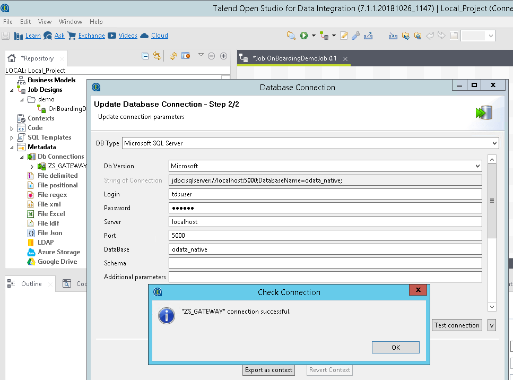Open the Window menu
Viewport: 513px width, 380px height.
71,22
